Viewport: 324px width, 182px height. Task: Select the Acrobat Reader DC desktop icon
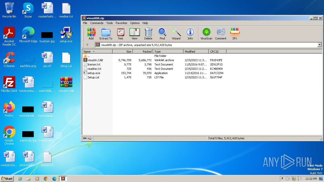point(9,36)
